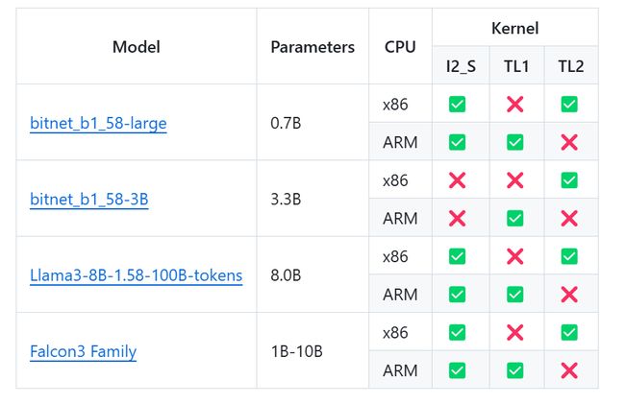Click the red cross for bitnet_b1_58-3B x86 TL1

(514, 180)
